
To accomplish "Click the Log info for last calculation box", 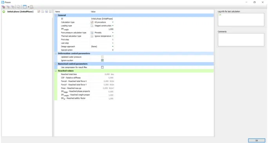I will [241, 20].
